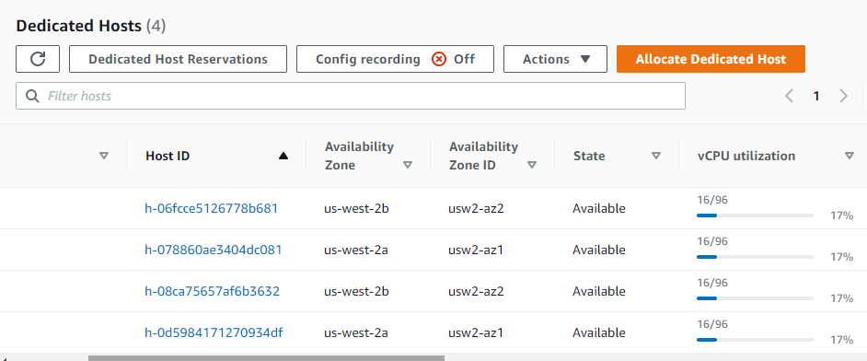The width and height of the screenshot is (867, 361).
Task: Open host h-08ca75657af6b3632
Action: point(213,291)
